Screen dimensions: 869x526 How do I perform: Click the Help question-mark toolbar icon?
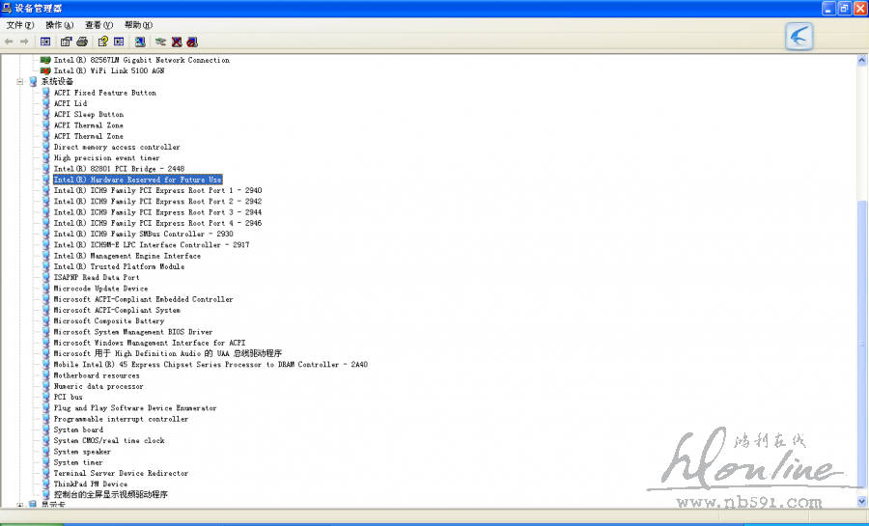click(x=102, y=42)
